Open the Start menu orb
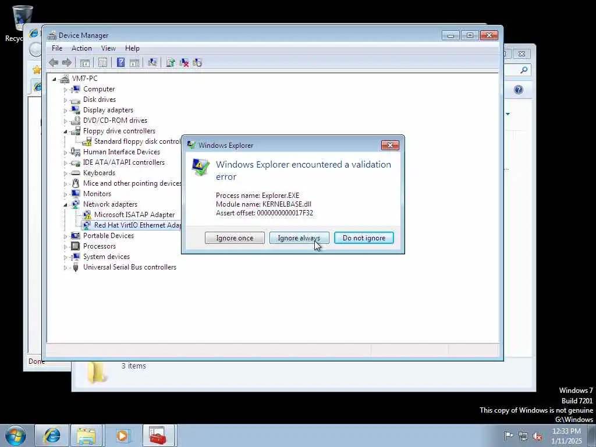 point(16,435)
